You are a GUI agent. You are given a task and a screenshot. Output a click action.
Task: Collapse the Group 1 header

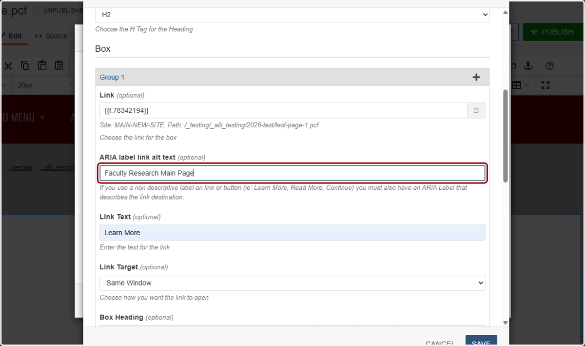292,77
